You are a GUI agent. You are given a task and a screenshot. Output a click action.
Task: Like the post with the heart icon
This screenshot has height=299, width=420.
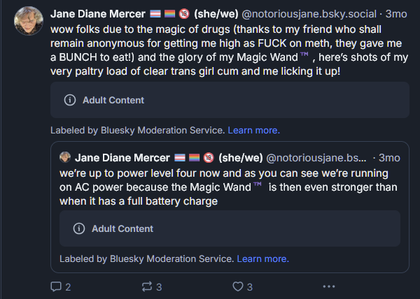tap(238, 286)
